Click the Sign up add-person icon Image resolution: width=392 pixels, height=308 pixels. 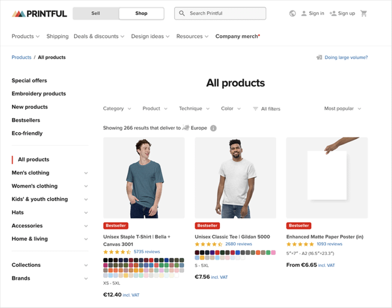[x=333, y=13]
